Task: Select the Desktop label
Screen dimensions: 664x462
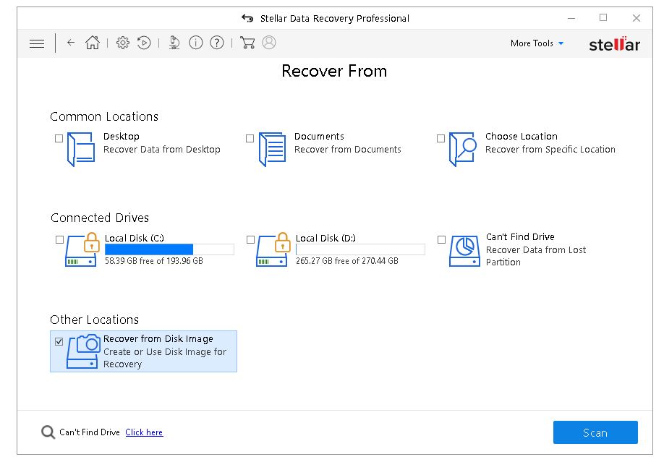Action: coord(121,137)
